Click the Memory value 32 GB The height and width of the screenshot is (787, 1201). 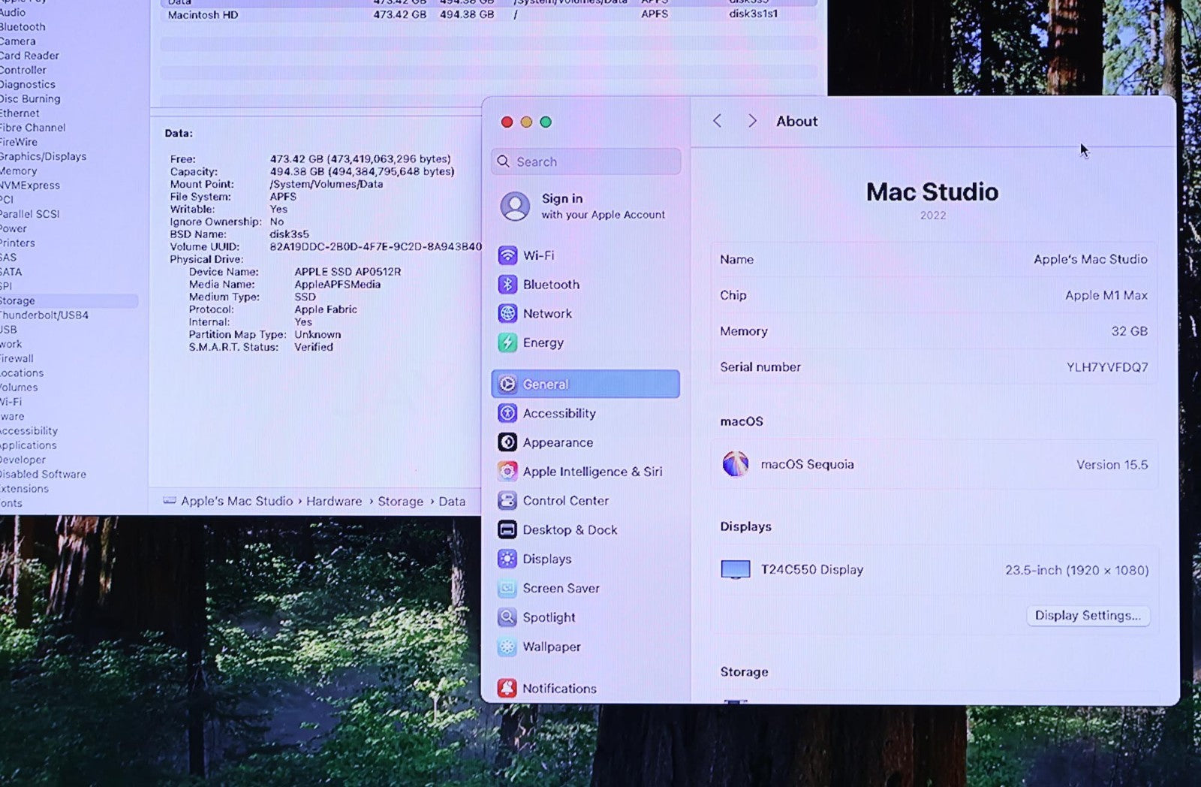click(x=1130, y=331)
